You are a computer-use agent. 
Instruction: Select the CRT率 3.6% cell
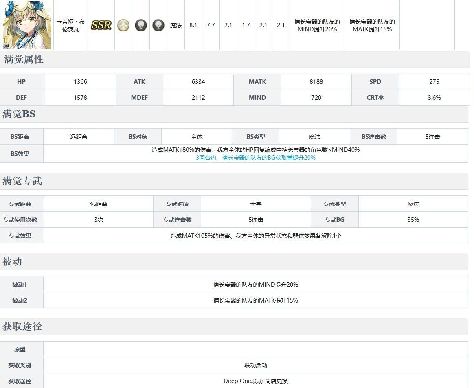point(434,97)
